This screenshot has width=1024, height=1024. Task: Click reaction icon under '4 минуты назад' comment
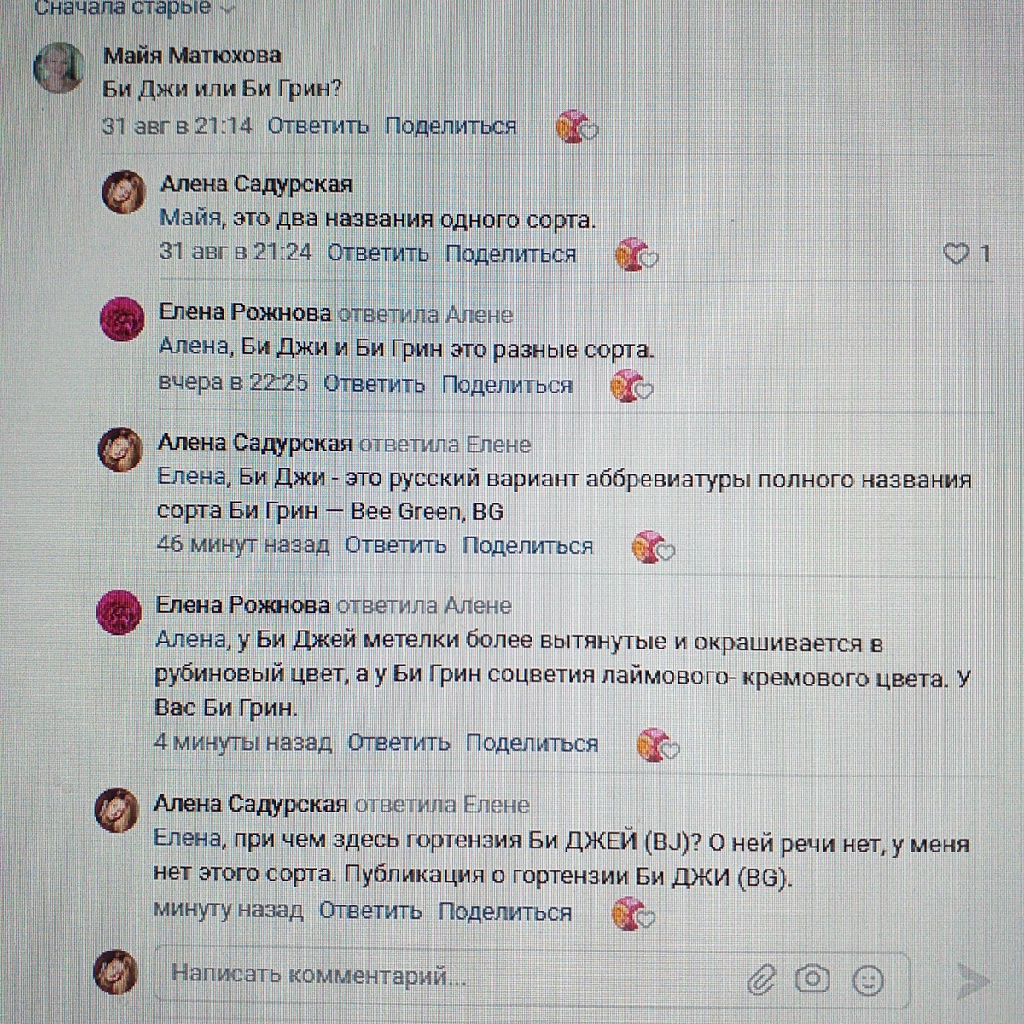tap(659, 746)
